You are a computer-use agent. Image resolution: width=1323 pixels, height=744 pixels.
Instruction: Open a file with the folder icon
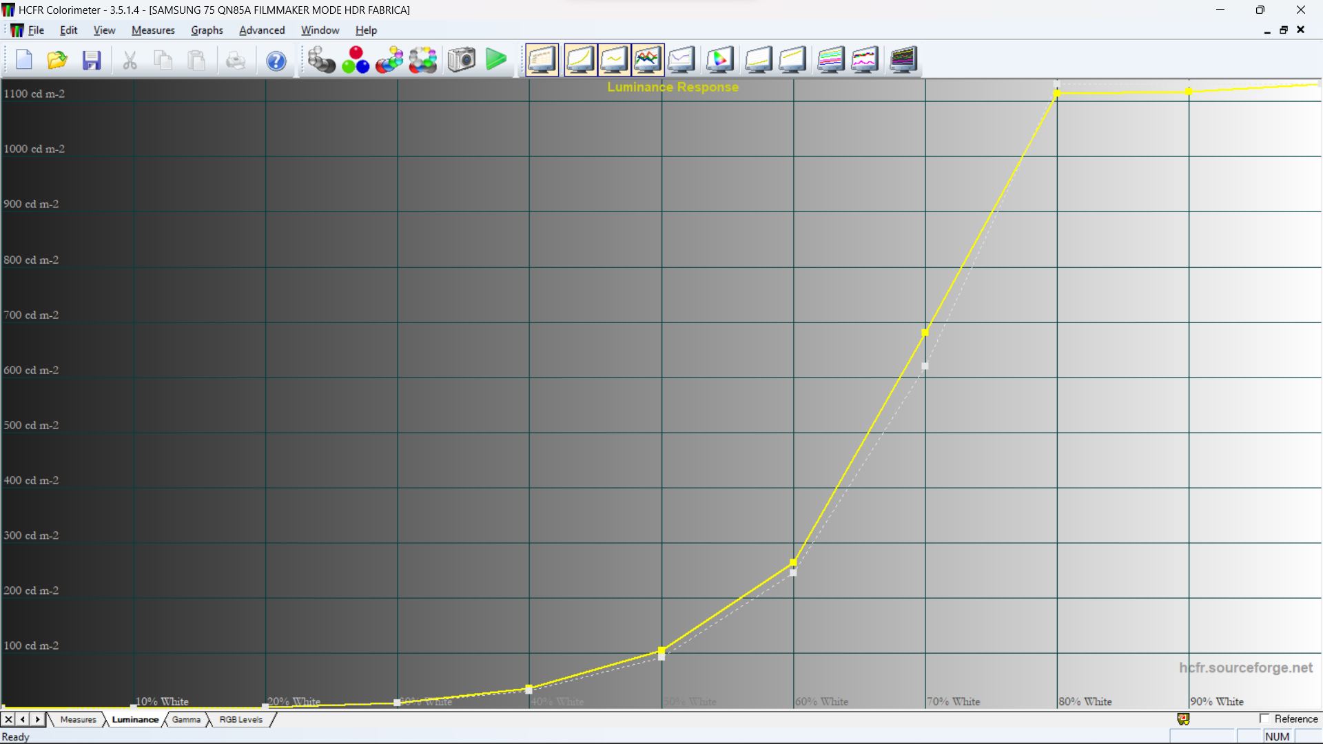tap(57, 60)
